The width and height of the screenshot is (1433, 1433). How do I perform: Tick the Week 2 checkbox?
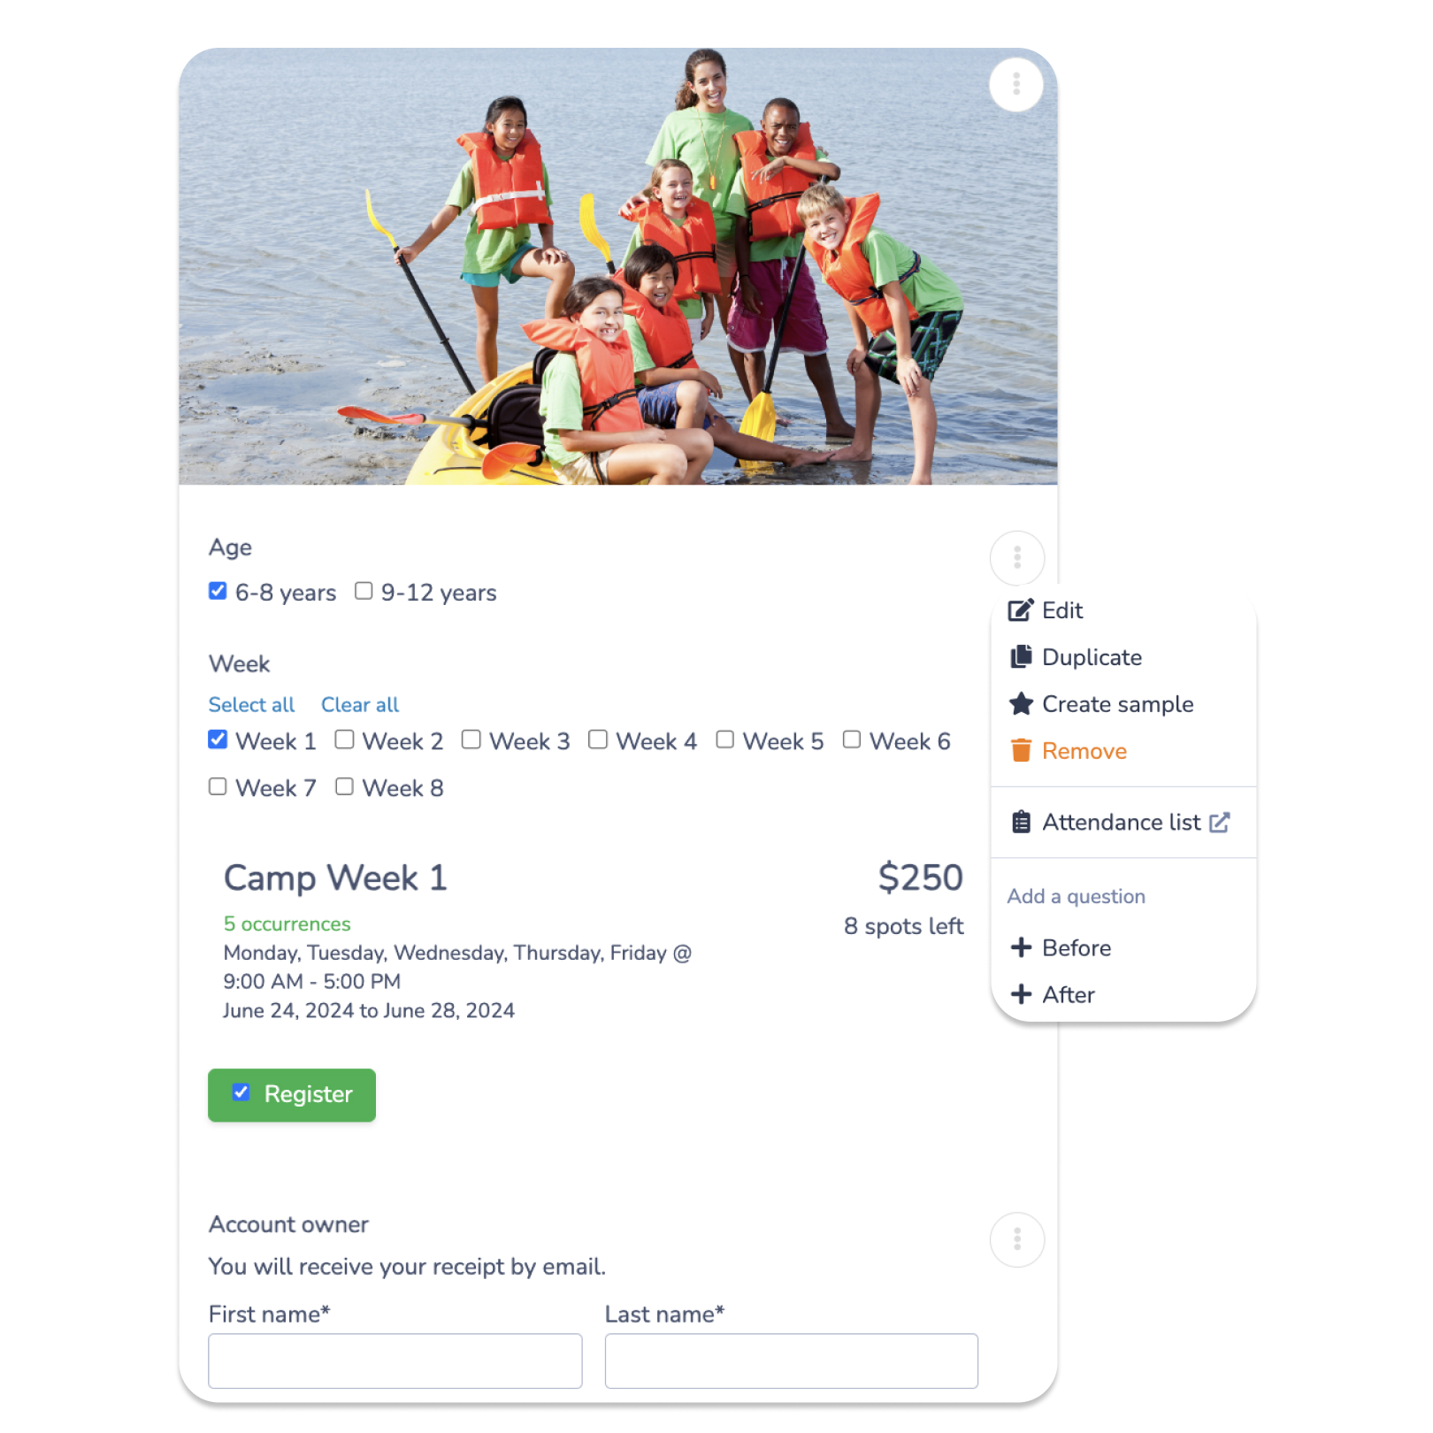click(x=344, y=739)
